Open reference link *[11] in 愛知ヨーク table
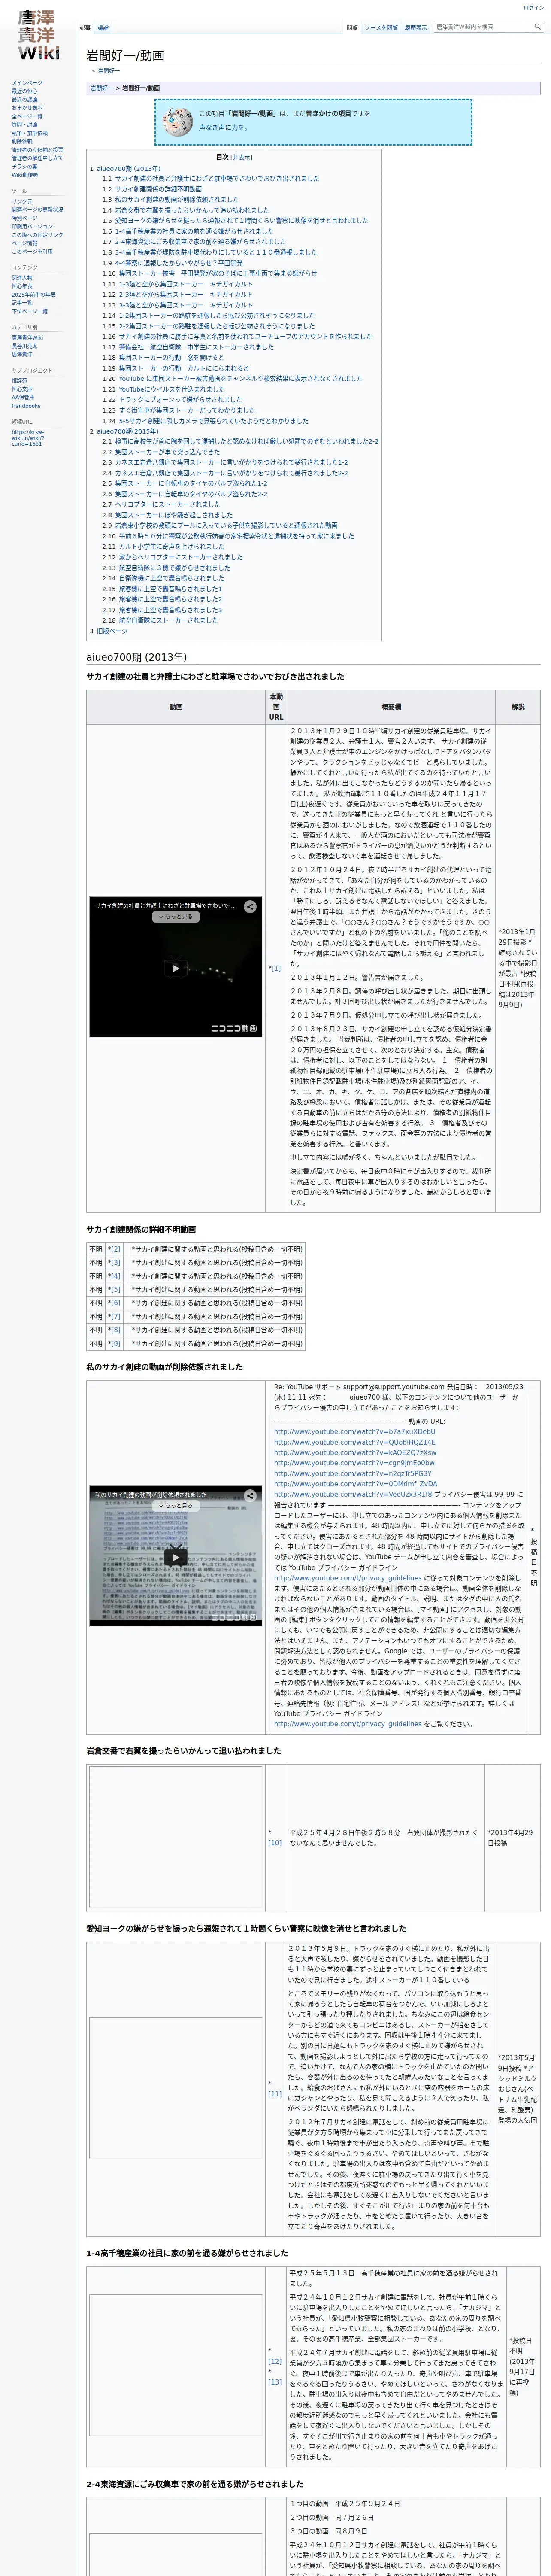The width and height of the screenshot is (551, 2576). click(x=275, y=2093)
